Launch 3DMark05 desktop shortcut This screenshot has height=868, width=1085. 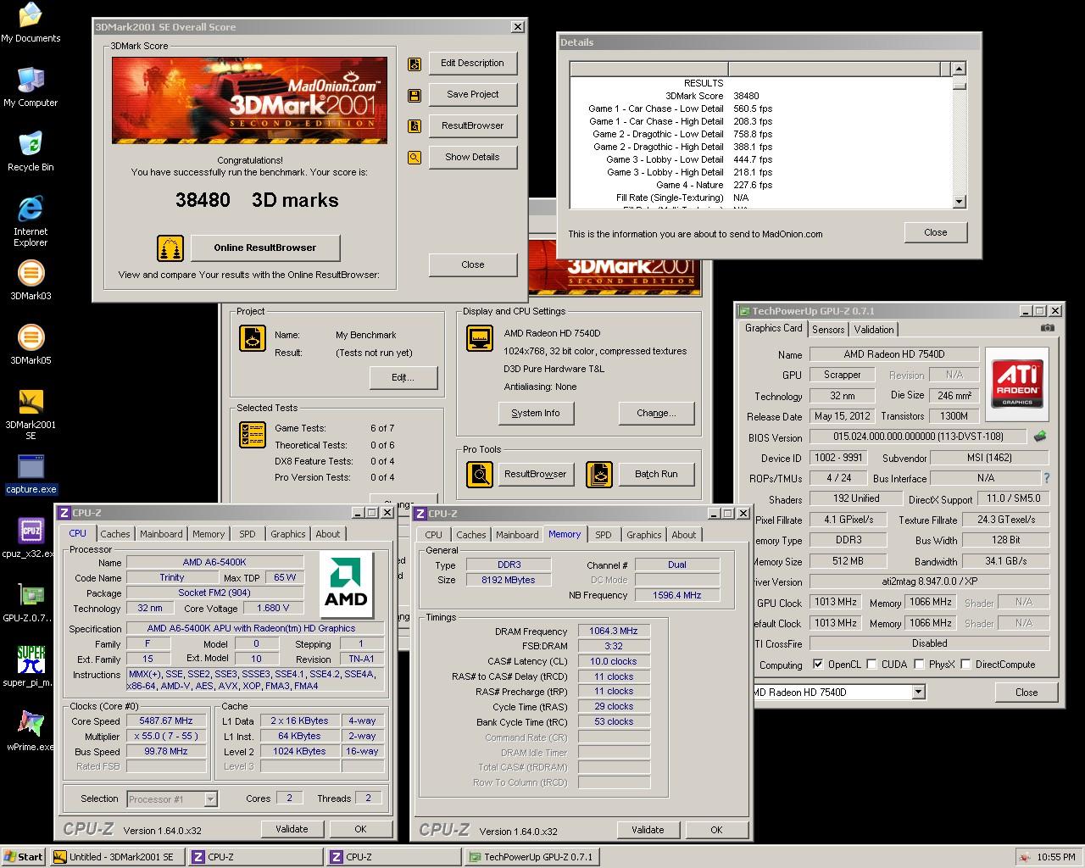point(31,345)
